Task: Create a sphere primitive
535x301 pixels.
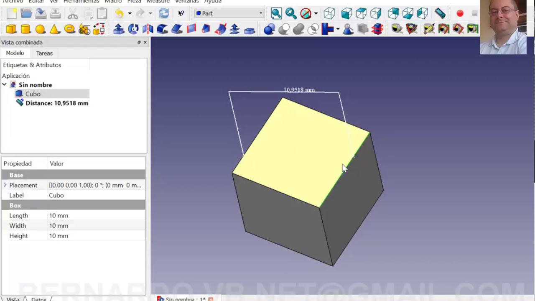Action: click(x=41, y=29)
